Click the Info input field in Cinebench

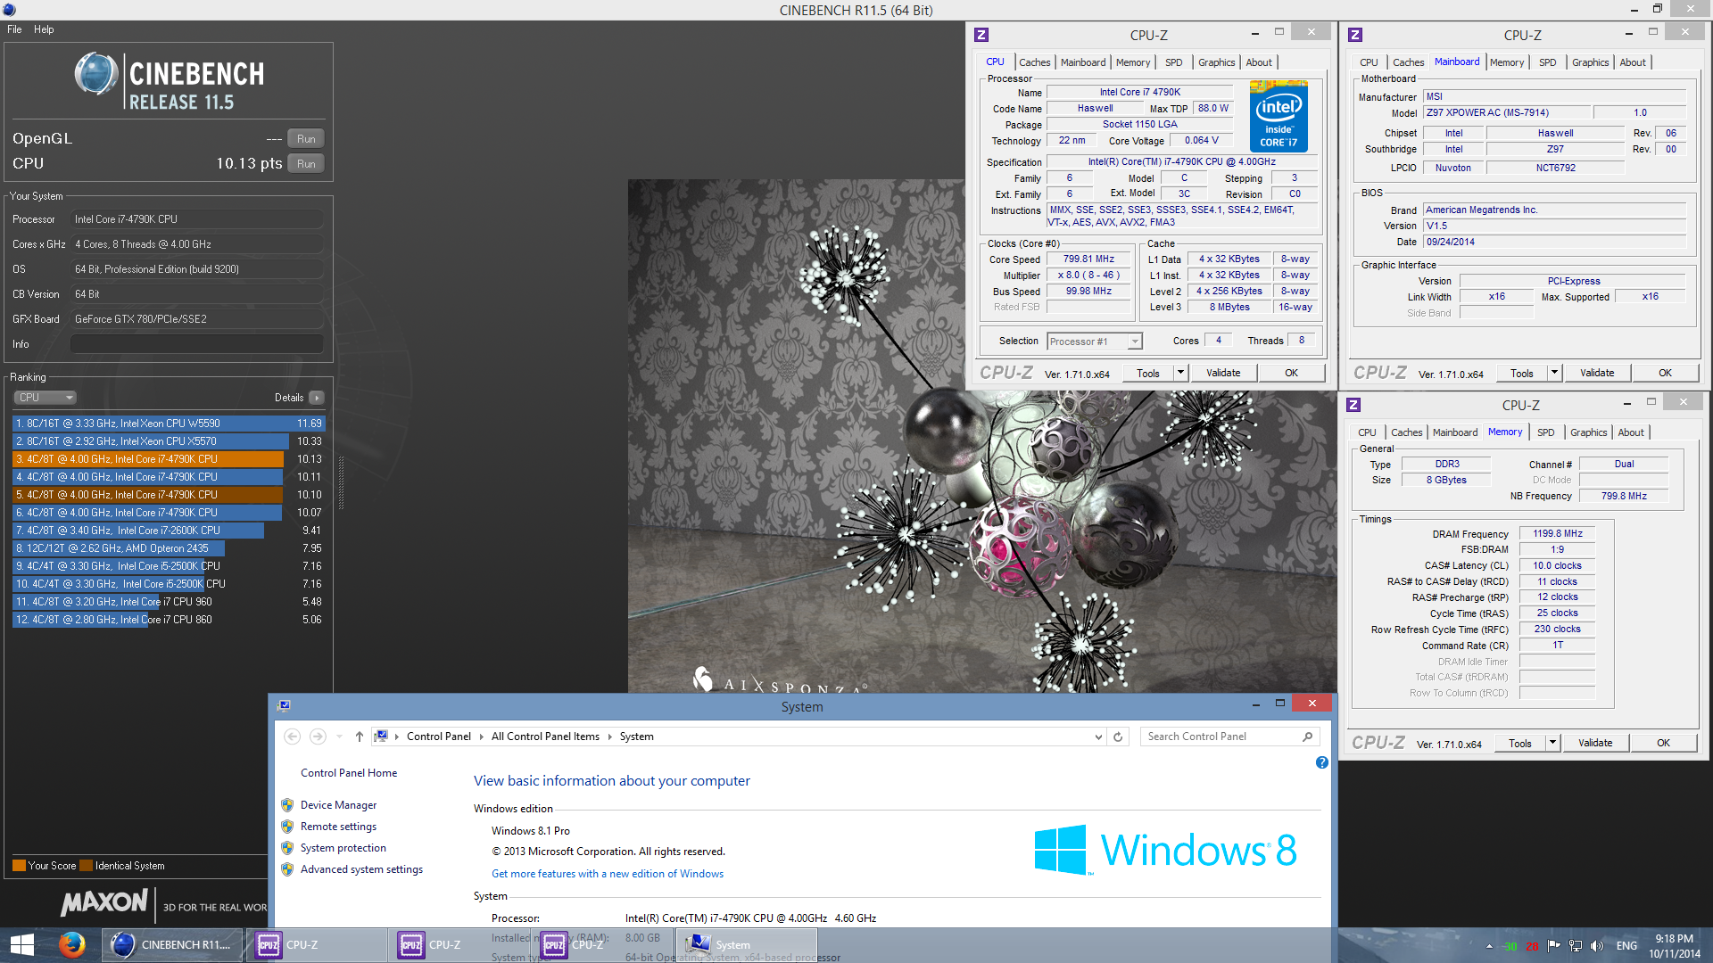tap(197, 344)
